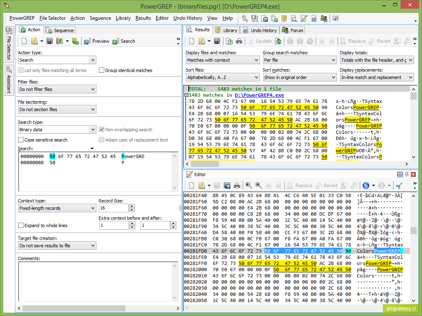Click the main toolbar search magnifier icon
Screen dimensions: 422x316
[245, 19]
